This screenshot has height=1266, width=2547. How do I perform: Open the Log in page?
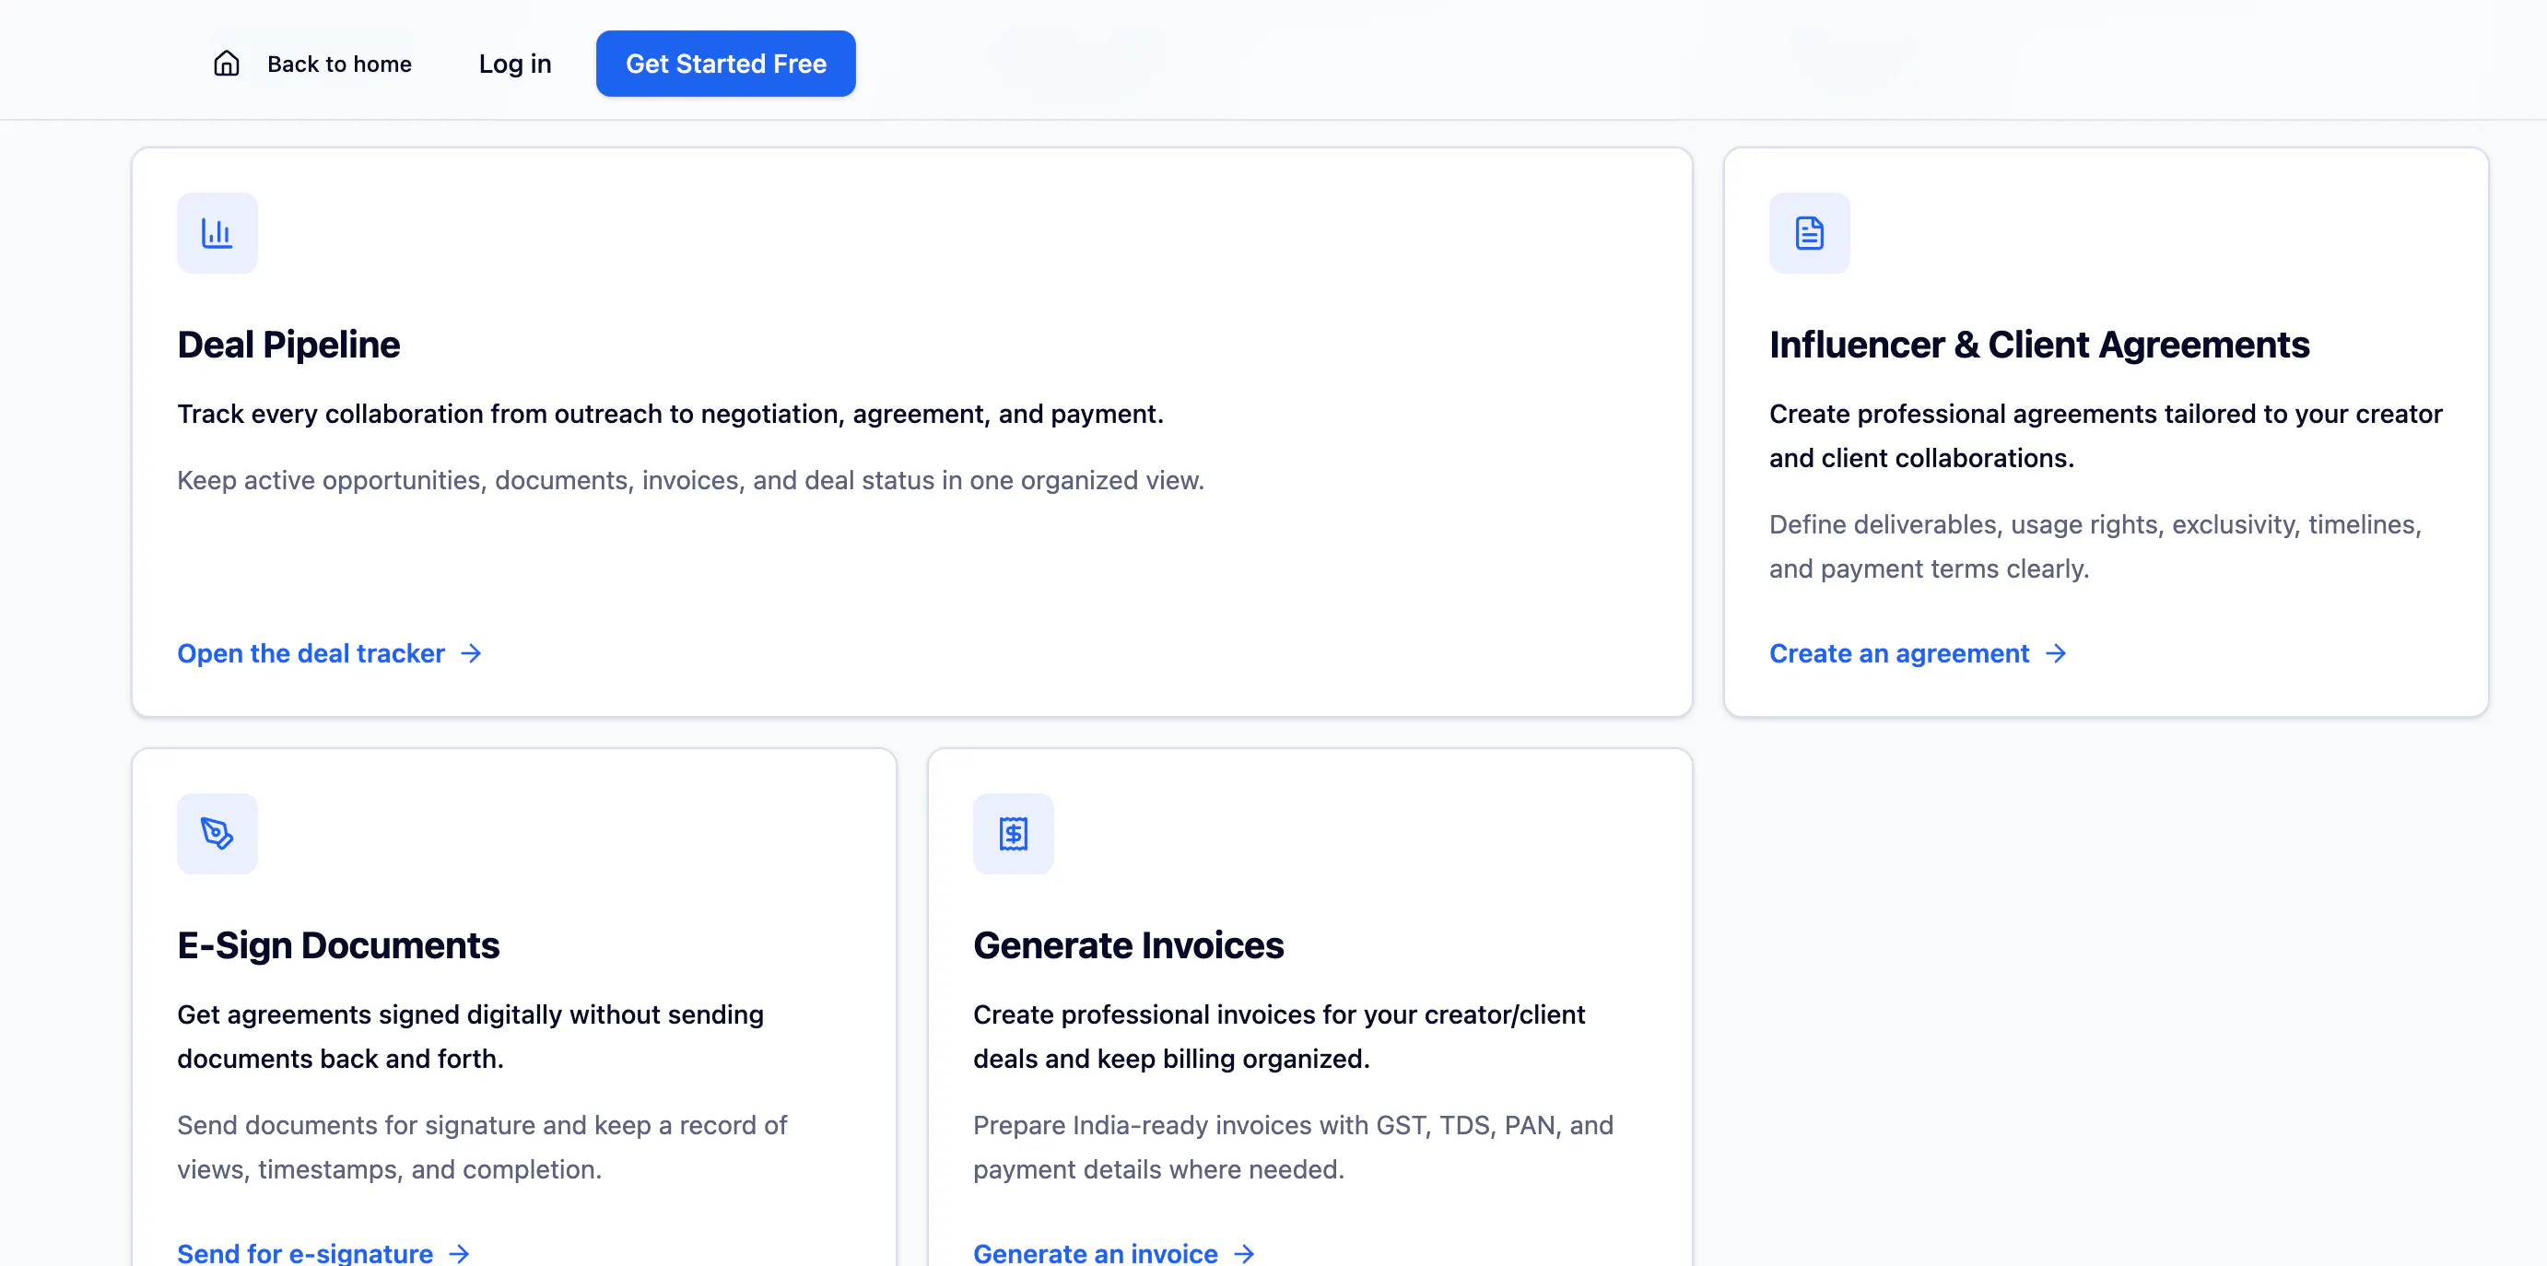[x=514, y=64]
